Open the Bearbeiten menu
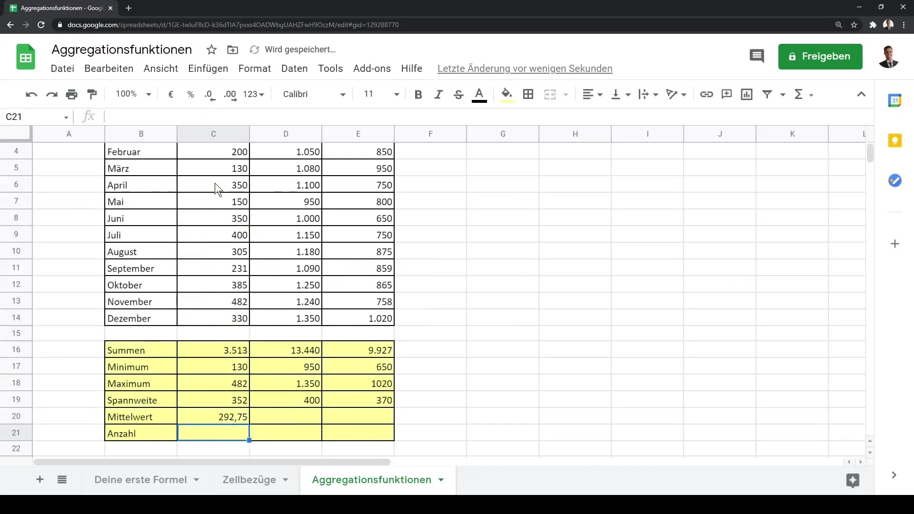The width and height of the screenshot is (914, 514). pos(109,69)
